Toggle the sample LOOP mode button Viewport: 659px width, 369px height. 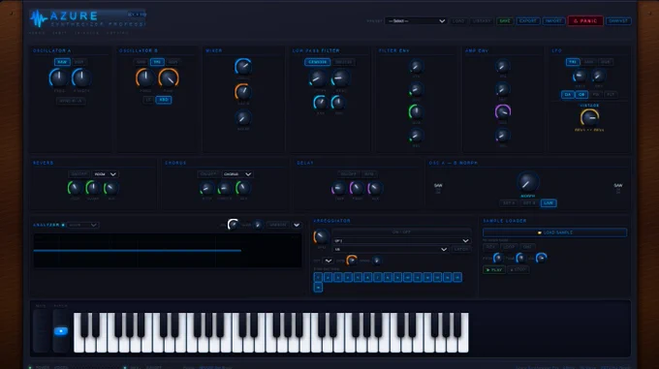click(x=509, y=247)
